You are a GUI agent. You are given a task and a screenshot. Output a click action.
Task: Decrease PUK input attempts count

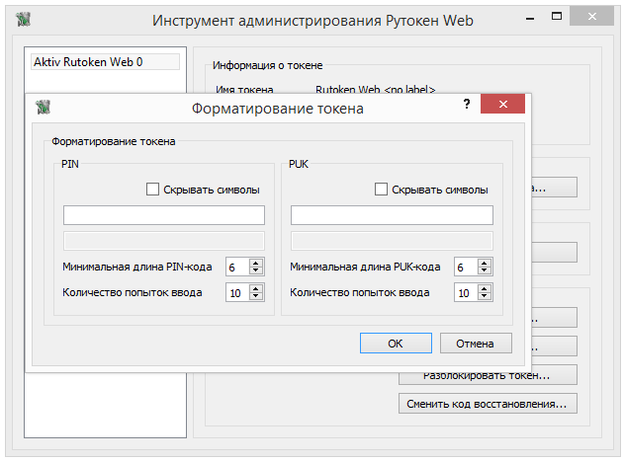pyautogui.click(x=485, y=296)
